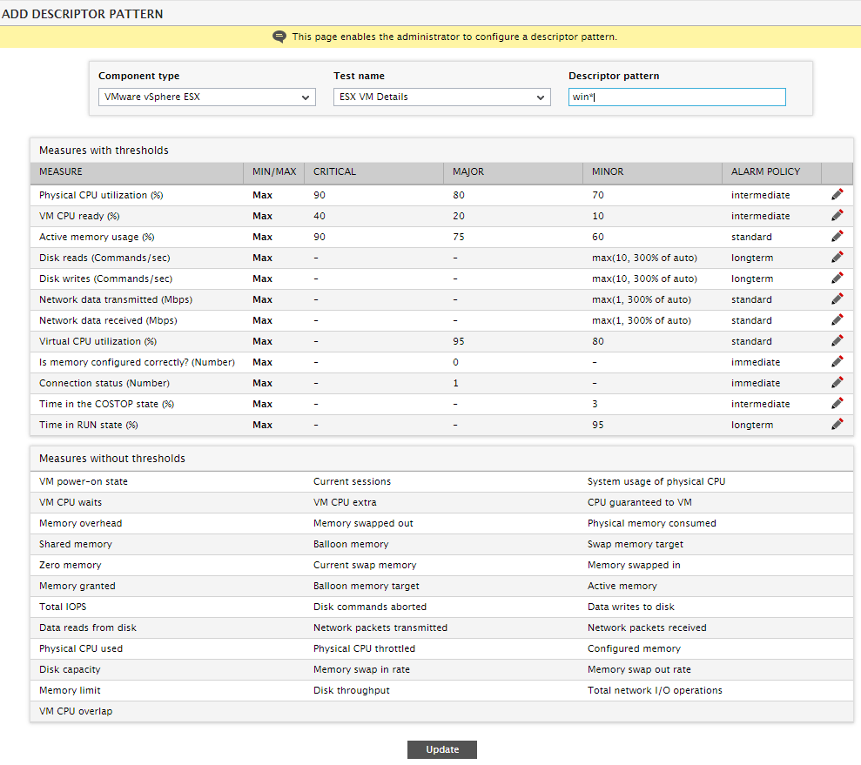Select Balloon memory measure
861x765 pixels.
tap(351, 544)
